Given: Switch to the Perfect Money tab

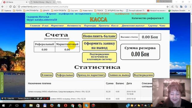Looking at the screenshot, I should tap(42, 2).
